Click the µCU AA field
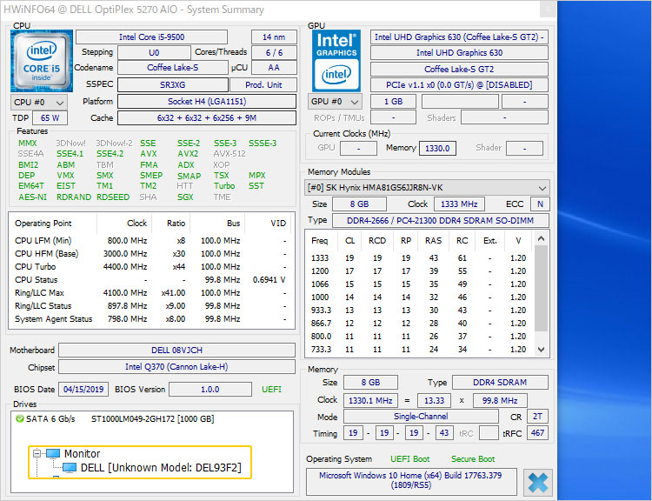Image resolution: width=652 pixels, height=501 pixels. click(274, 68)
